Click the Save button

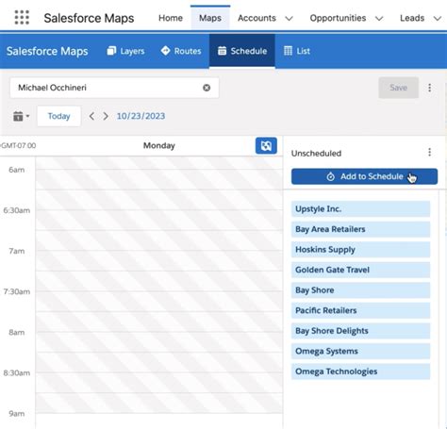[x=398, y=88]
